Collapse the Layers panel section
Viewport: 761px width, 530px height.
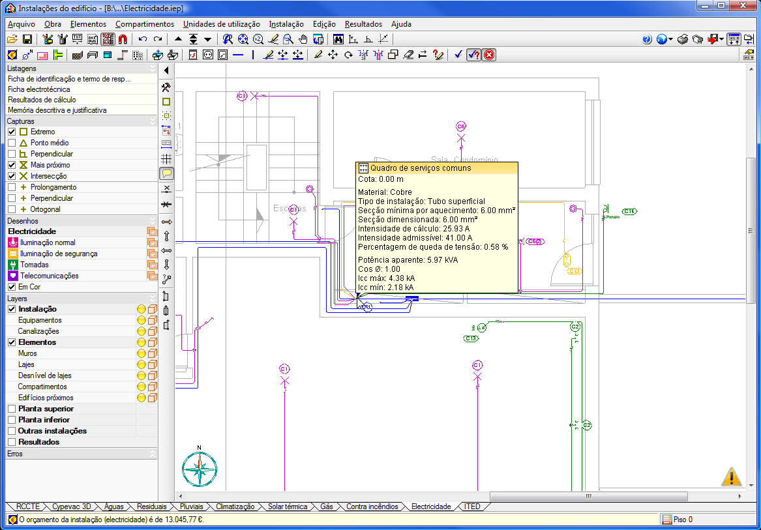pyautogui.click(x=153, y=299)
